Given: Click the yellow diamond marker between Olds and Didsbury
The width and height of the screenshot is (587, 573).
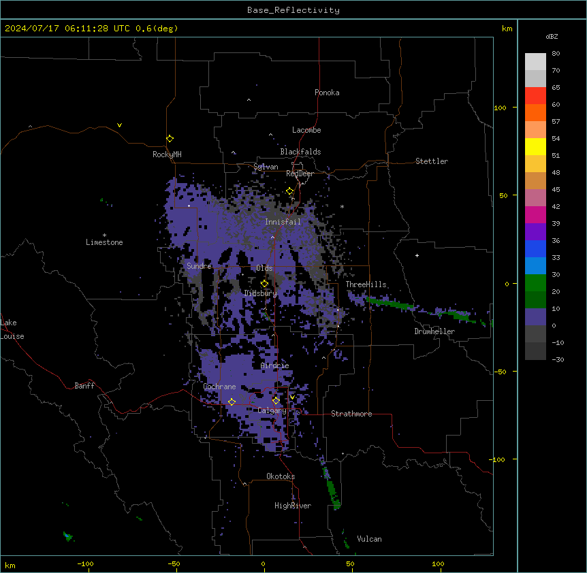Looking at the screenshot, I should 264,284.
